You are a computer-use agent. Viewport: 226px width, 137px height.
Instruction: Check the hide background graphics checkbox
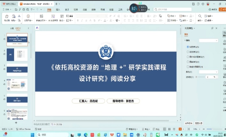(x=188, y=67)
